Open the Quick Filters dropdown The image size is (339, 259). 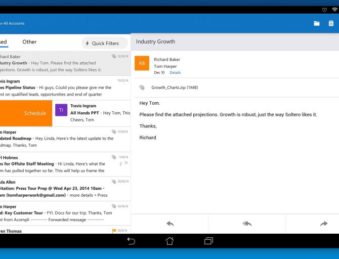(104, 44)
